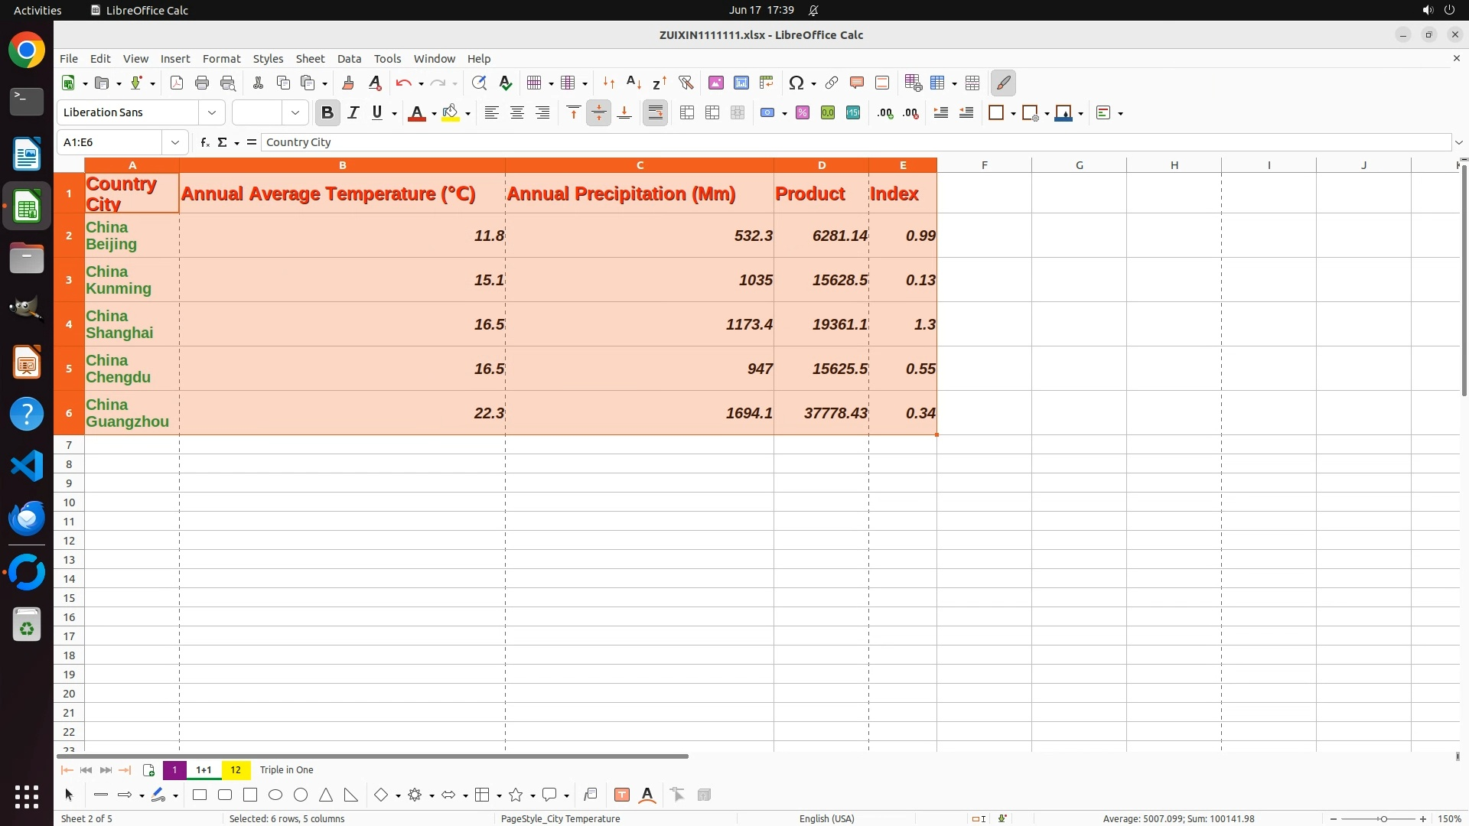Open the Name Box dropdown arrow
The width and height of the screenshot is (1469, 826).
(175, 142)
